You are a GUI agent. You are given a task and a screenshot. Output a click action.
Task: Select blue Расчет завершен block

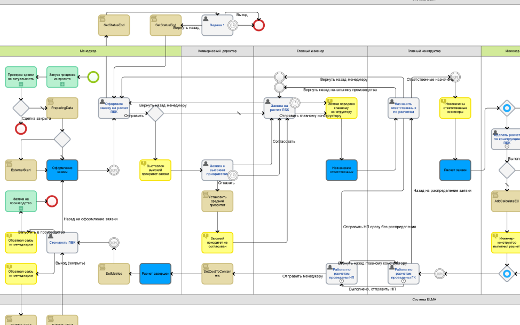click(x=155, y=274)
